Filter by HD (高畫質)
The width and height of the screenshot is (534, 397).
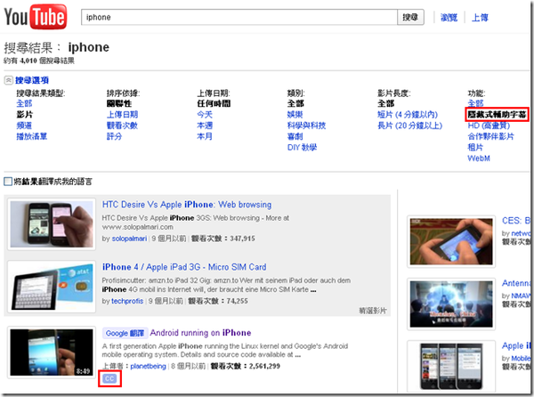(x=489, y=126)
